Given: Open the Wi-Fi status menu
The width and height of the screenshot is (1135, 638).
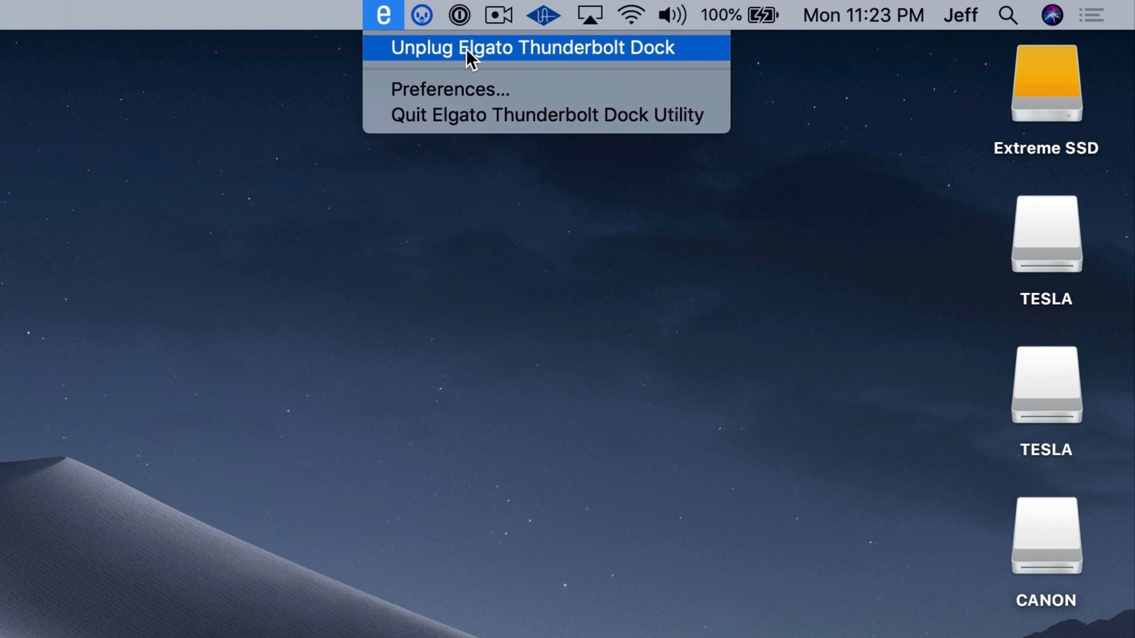Looking at the screenshot, I should [631, 15].
